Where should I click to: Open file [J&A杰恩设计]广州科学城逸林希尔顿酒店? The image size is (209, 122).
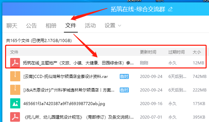pos(69,90)
